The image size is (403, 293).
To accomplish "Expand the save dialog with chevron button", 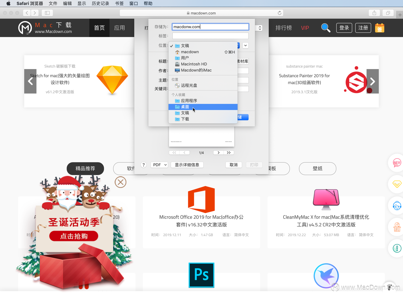I will [245, 46].
